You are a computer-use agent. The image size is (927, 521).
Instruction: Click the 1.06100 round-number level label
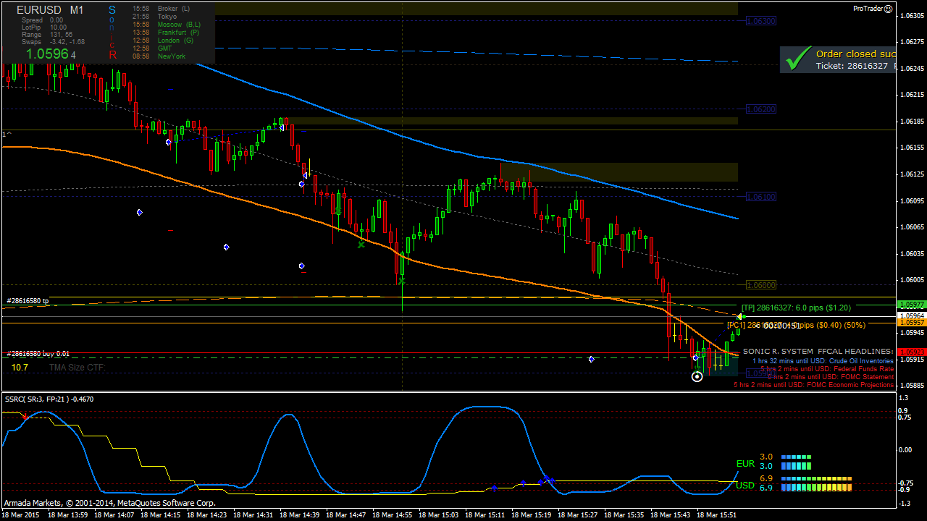(x=760, y=197)
